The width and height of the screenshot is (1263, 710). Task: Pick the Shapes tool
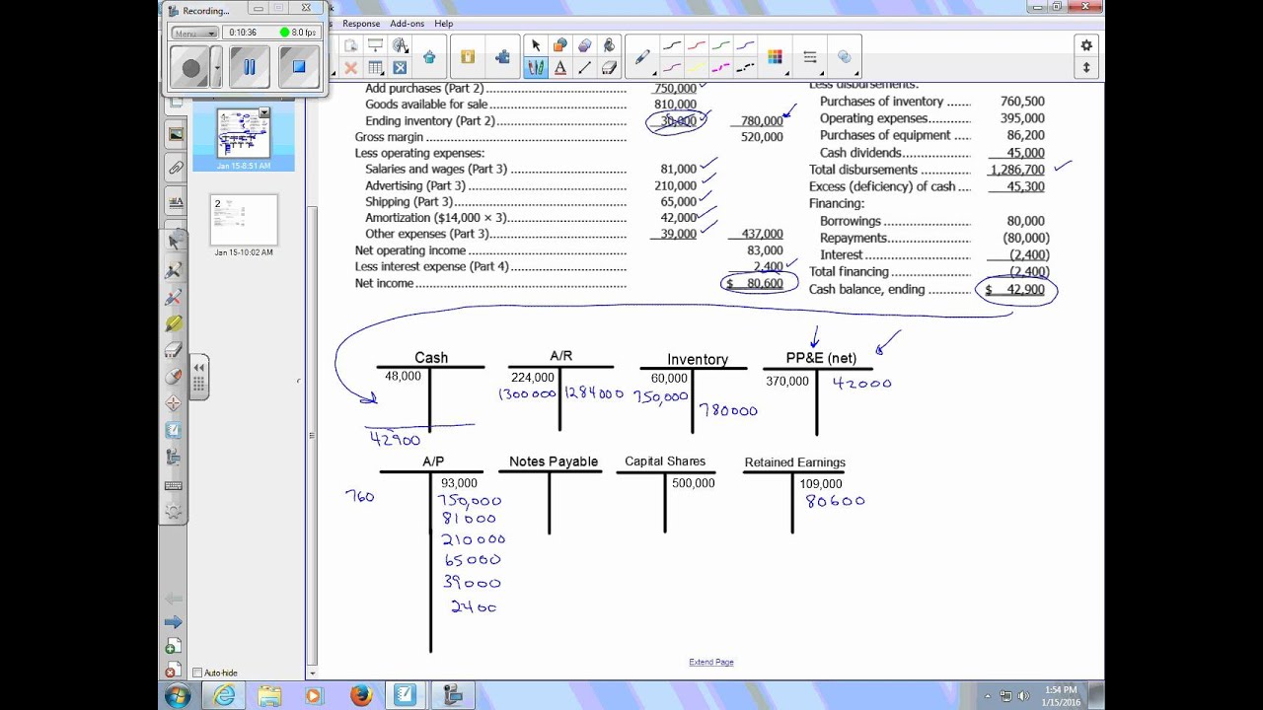tap(559, 45)
